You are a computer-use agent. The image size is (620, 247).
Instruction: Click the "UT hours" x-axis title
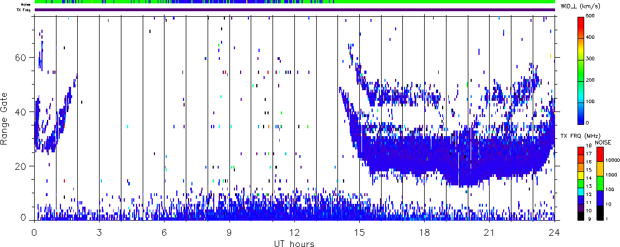(294, 243)
